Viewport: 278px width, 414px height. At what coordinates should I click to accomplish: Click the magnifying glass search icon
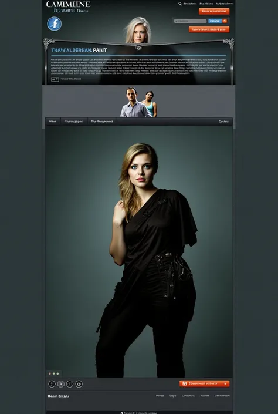tap(180, 4)
